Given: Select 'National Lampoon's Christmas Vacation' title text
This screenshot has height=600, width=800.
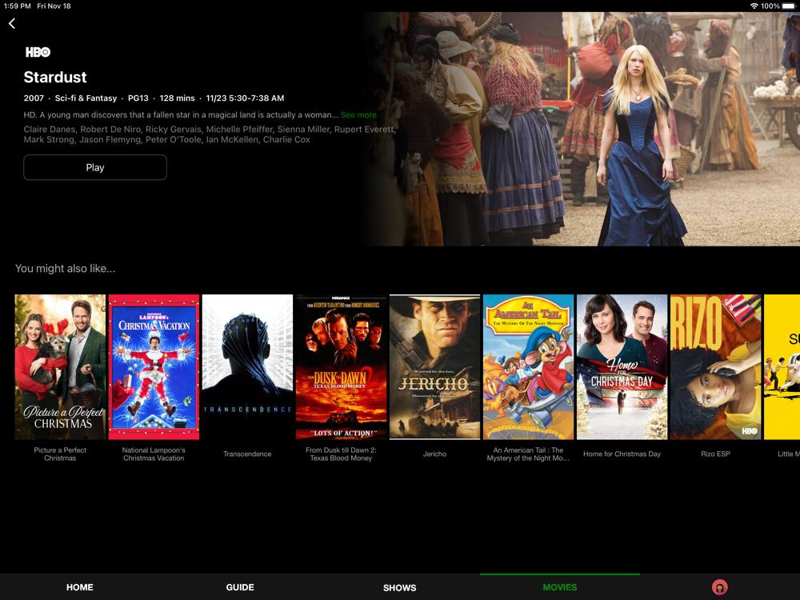Looking at the screenshot, I should [x=154, y=454].
